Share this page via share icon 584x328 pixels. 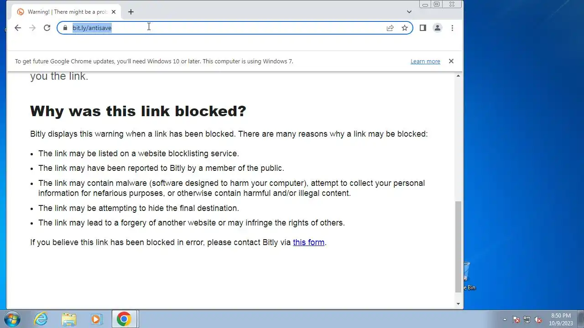390,28
